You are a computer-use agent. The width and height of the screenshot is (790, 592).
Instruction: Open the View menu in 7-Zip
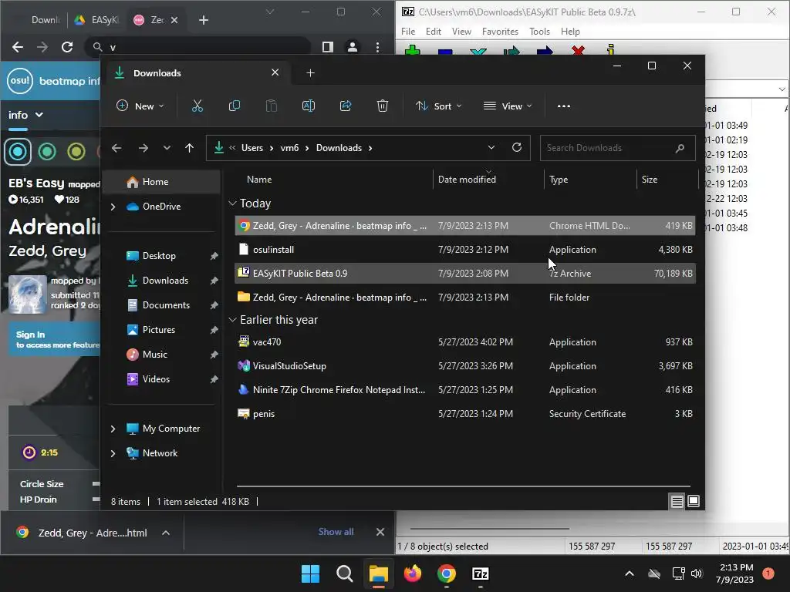coord(461,32)
